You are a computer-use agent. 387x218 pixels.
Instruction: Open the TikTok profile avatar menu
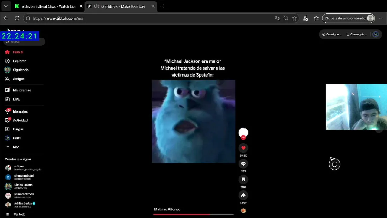coord(376,34)
